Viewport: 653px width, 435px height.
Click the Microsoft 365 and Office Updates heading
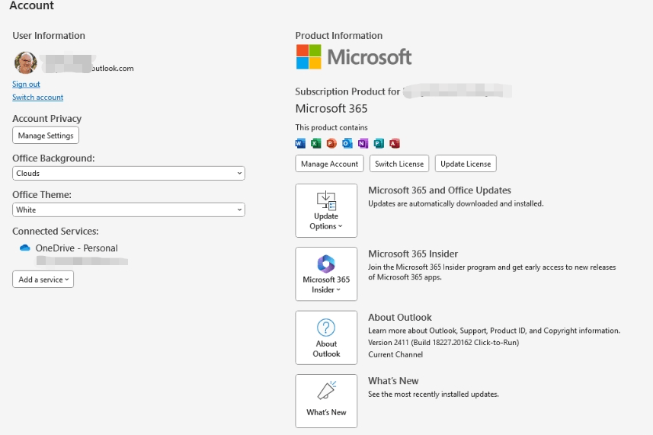click(x=440, y=190)
